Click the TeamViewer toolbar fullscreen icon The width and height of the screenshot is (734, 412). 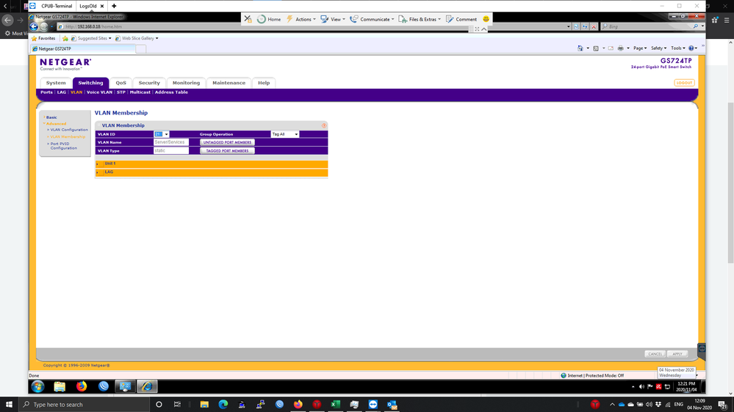477,29
